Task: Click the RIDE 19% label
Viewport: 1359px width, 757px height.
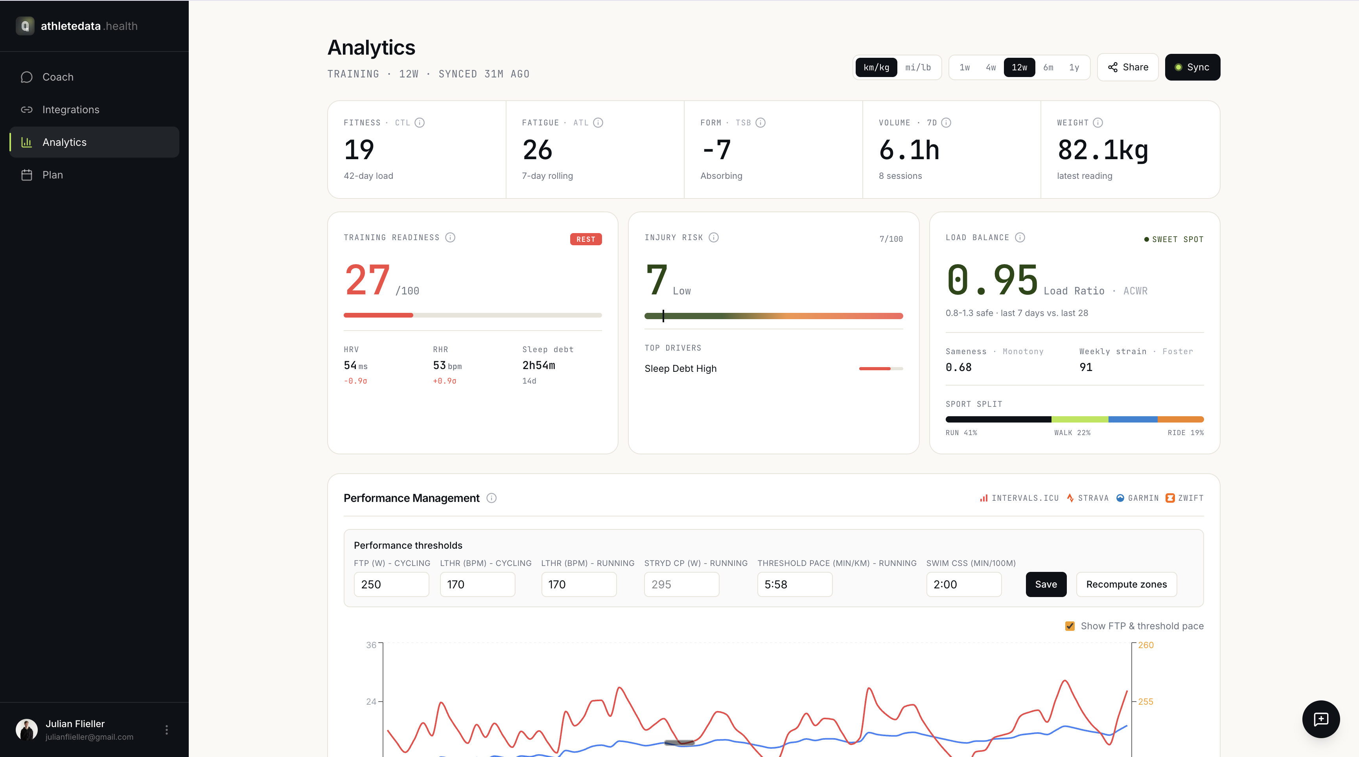Action: pyautogui.click(x=1186, y=433)
